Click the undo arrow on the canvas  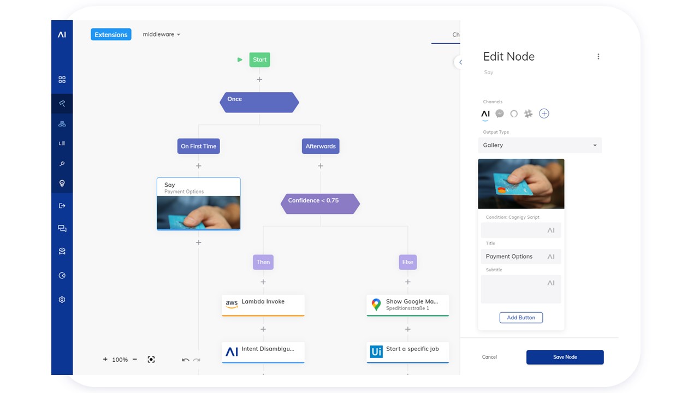point(186,360)
